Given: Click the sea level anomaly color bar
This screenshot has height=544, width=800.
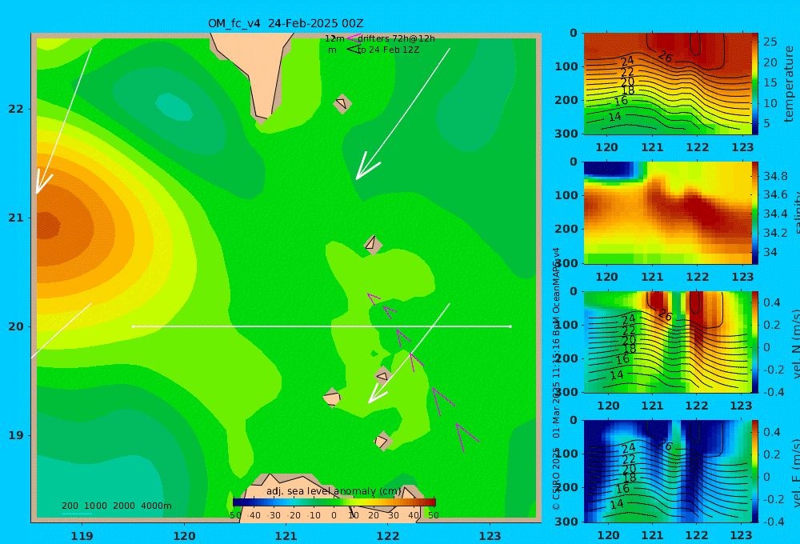Looking at the screenshot, I should (x=334, y=502).
